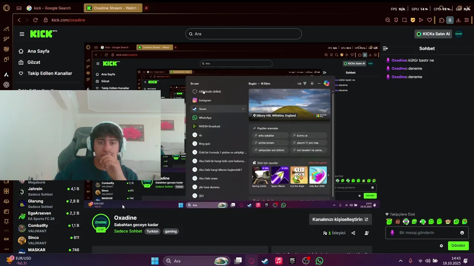
Task: Open Gözat in Kick sidebar
Action: pos(30,62)
